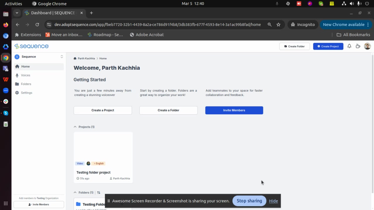
Task: Reload the page
Action: [37, 24]
